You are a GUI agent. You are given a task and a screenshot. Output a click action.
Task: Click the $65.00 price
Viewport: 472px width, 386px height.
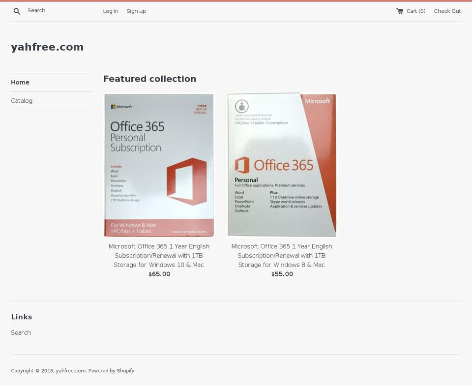pos(159,274)
